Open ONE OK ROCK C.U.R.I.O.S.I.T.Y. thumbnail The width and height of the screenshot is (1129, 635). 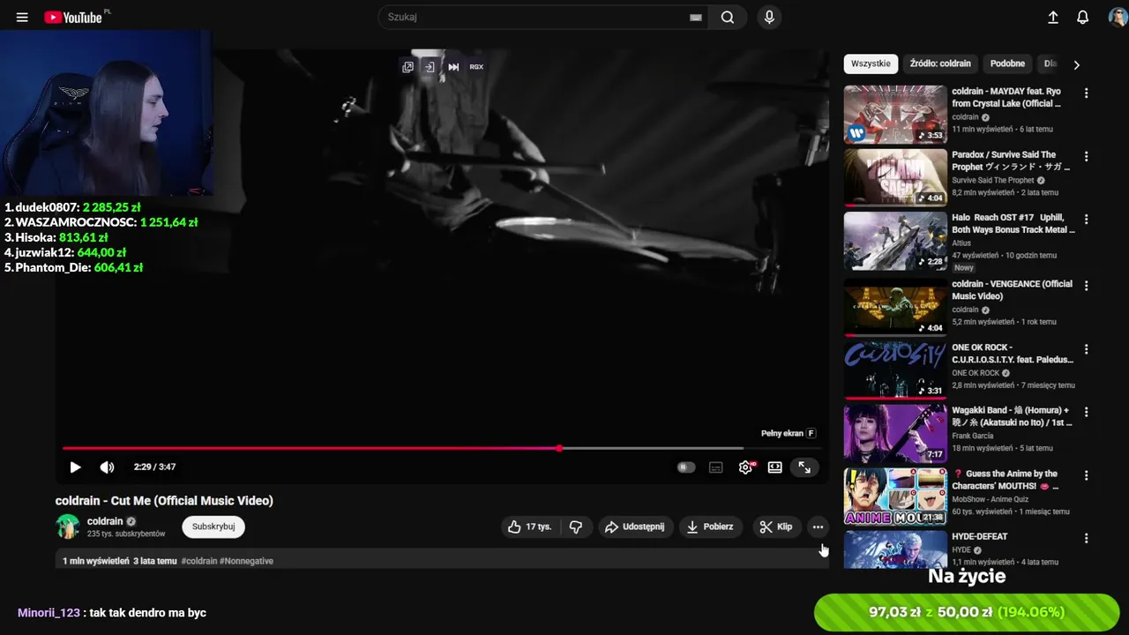tap(895, 370)
